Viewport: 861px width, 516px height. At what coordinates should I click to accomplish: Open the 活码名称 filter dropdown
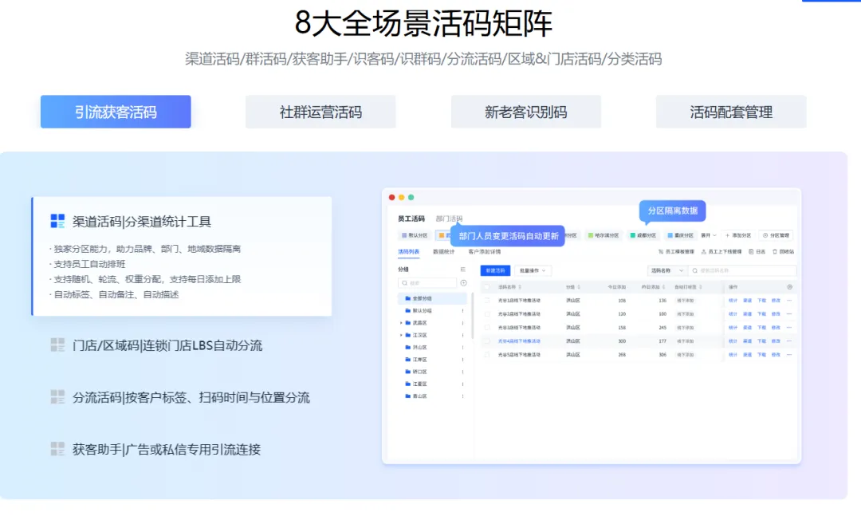pos(666,270)
